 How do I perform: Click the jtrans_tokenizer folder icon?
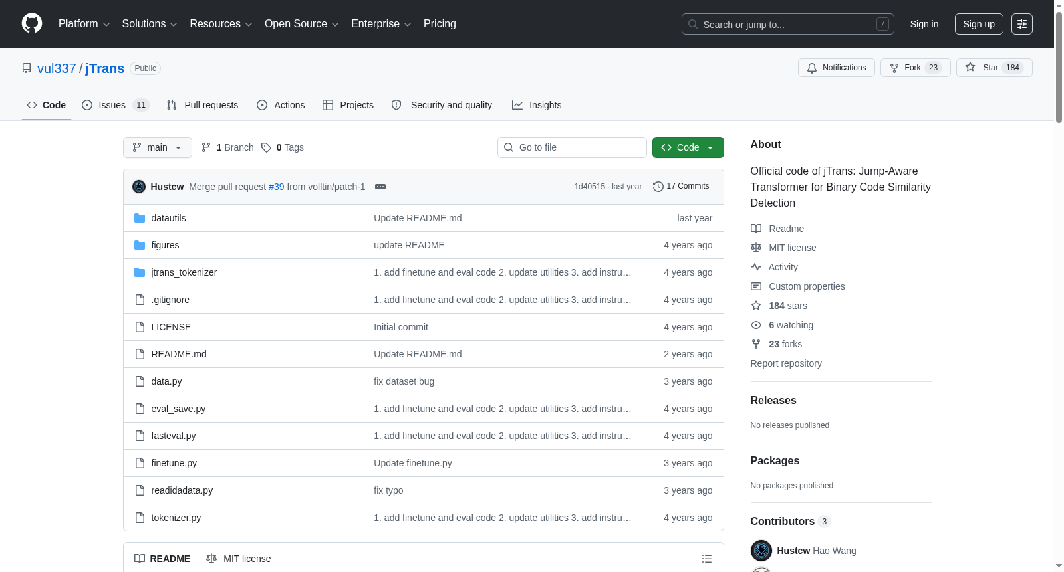tap(140, 272)
